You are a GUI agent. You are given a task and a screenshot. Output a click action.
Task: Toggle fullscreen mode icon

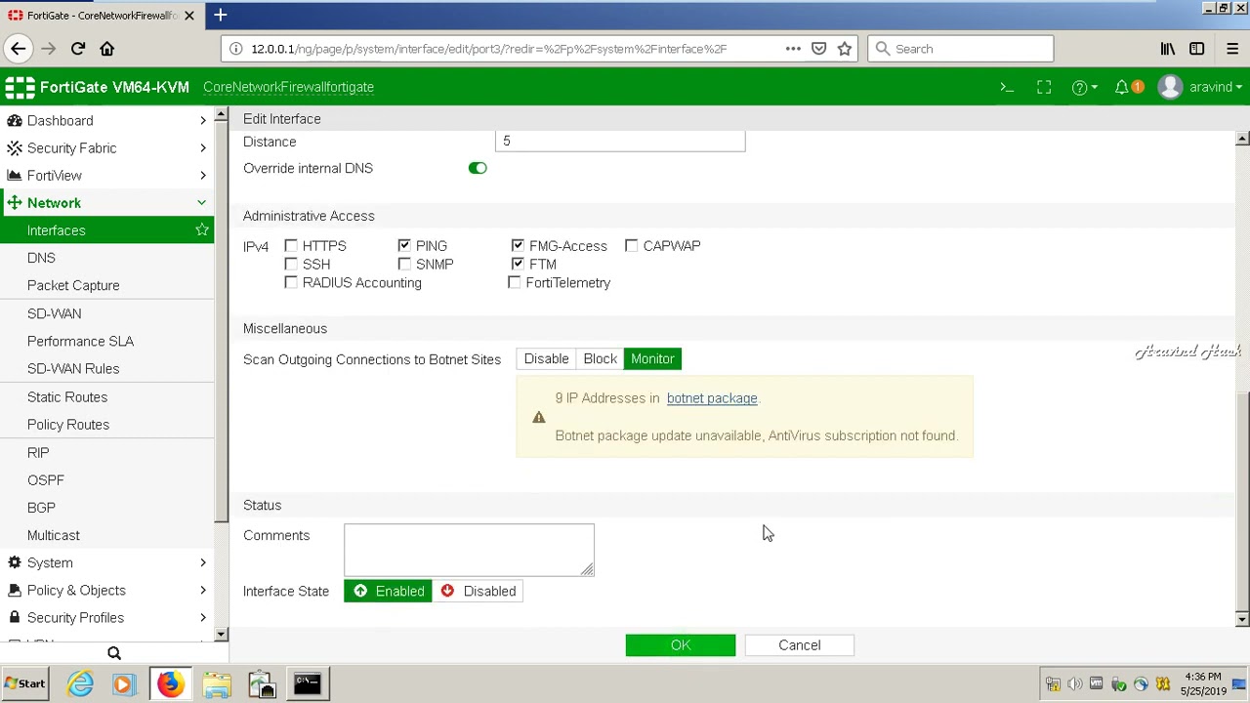[x=1044, y=87]
